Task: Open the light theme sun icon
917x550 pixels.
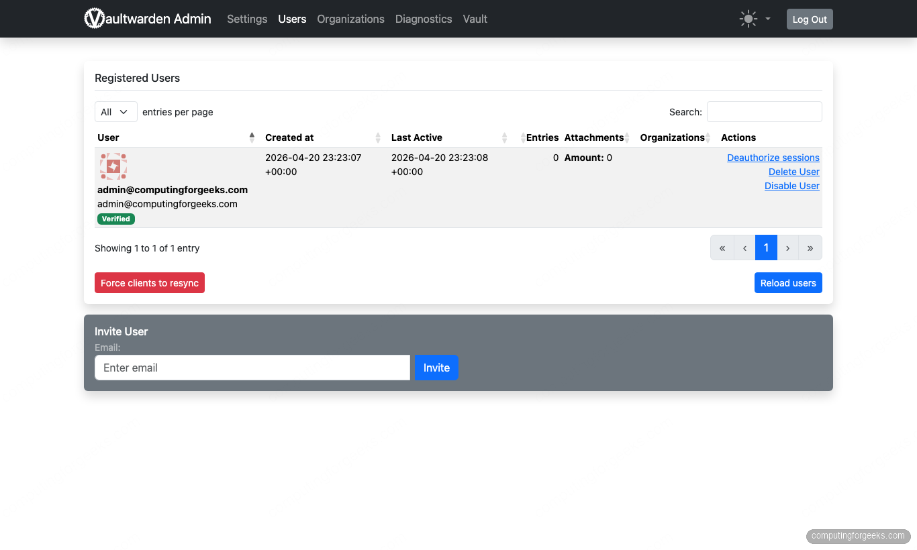Action: coord(748,19)
